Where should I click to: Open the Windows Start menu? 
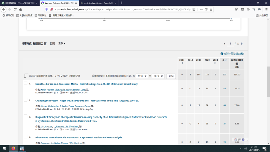point(4,148)
